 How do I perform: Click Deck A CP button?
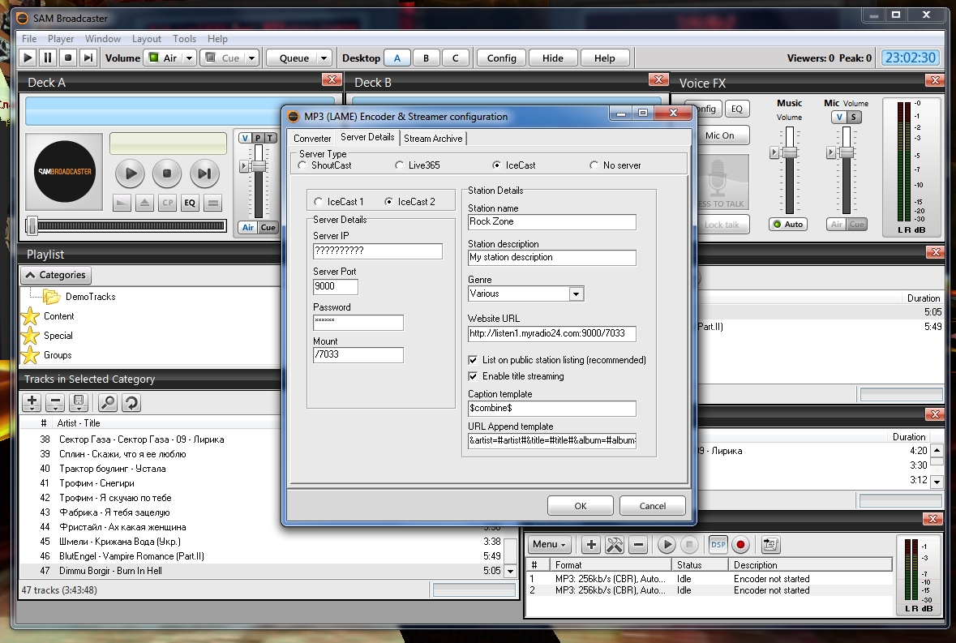(167, 203)
